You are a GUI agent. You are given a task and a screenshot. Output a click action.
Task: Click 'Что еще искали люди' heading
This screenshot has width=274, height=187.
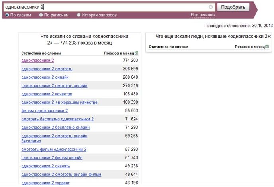tap(213, 36)
